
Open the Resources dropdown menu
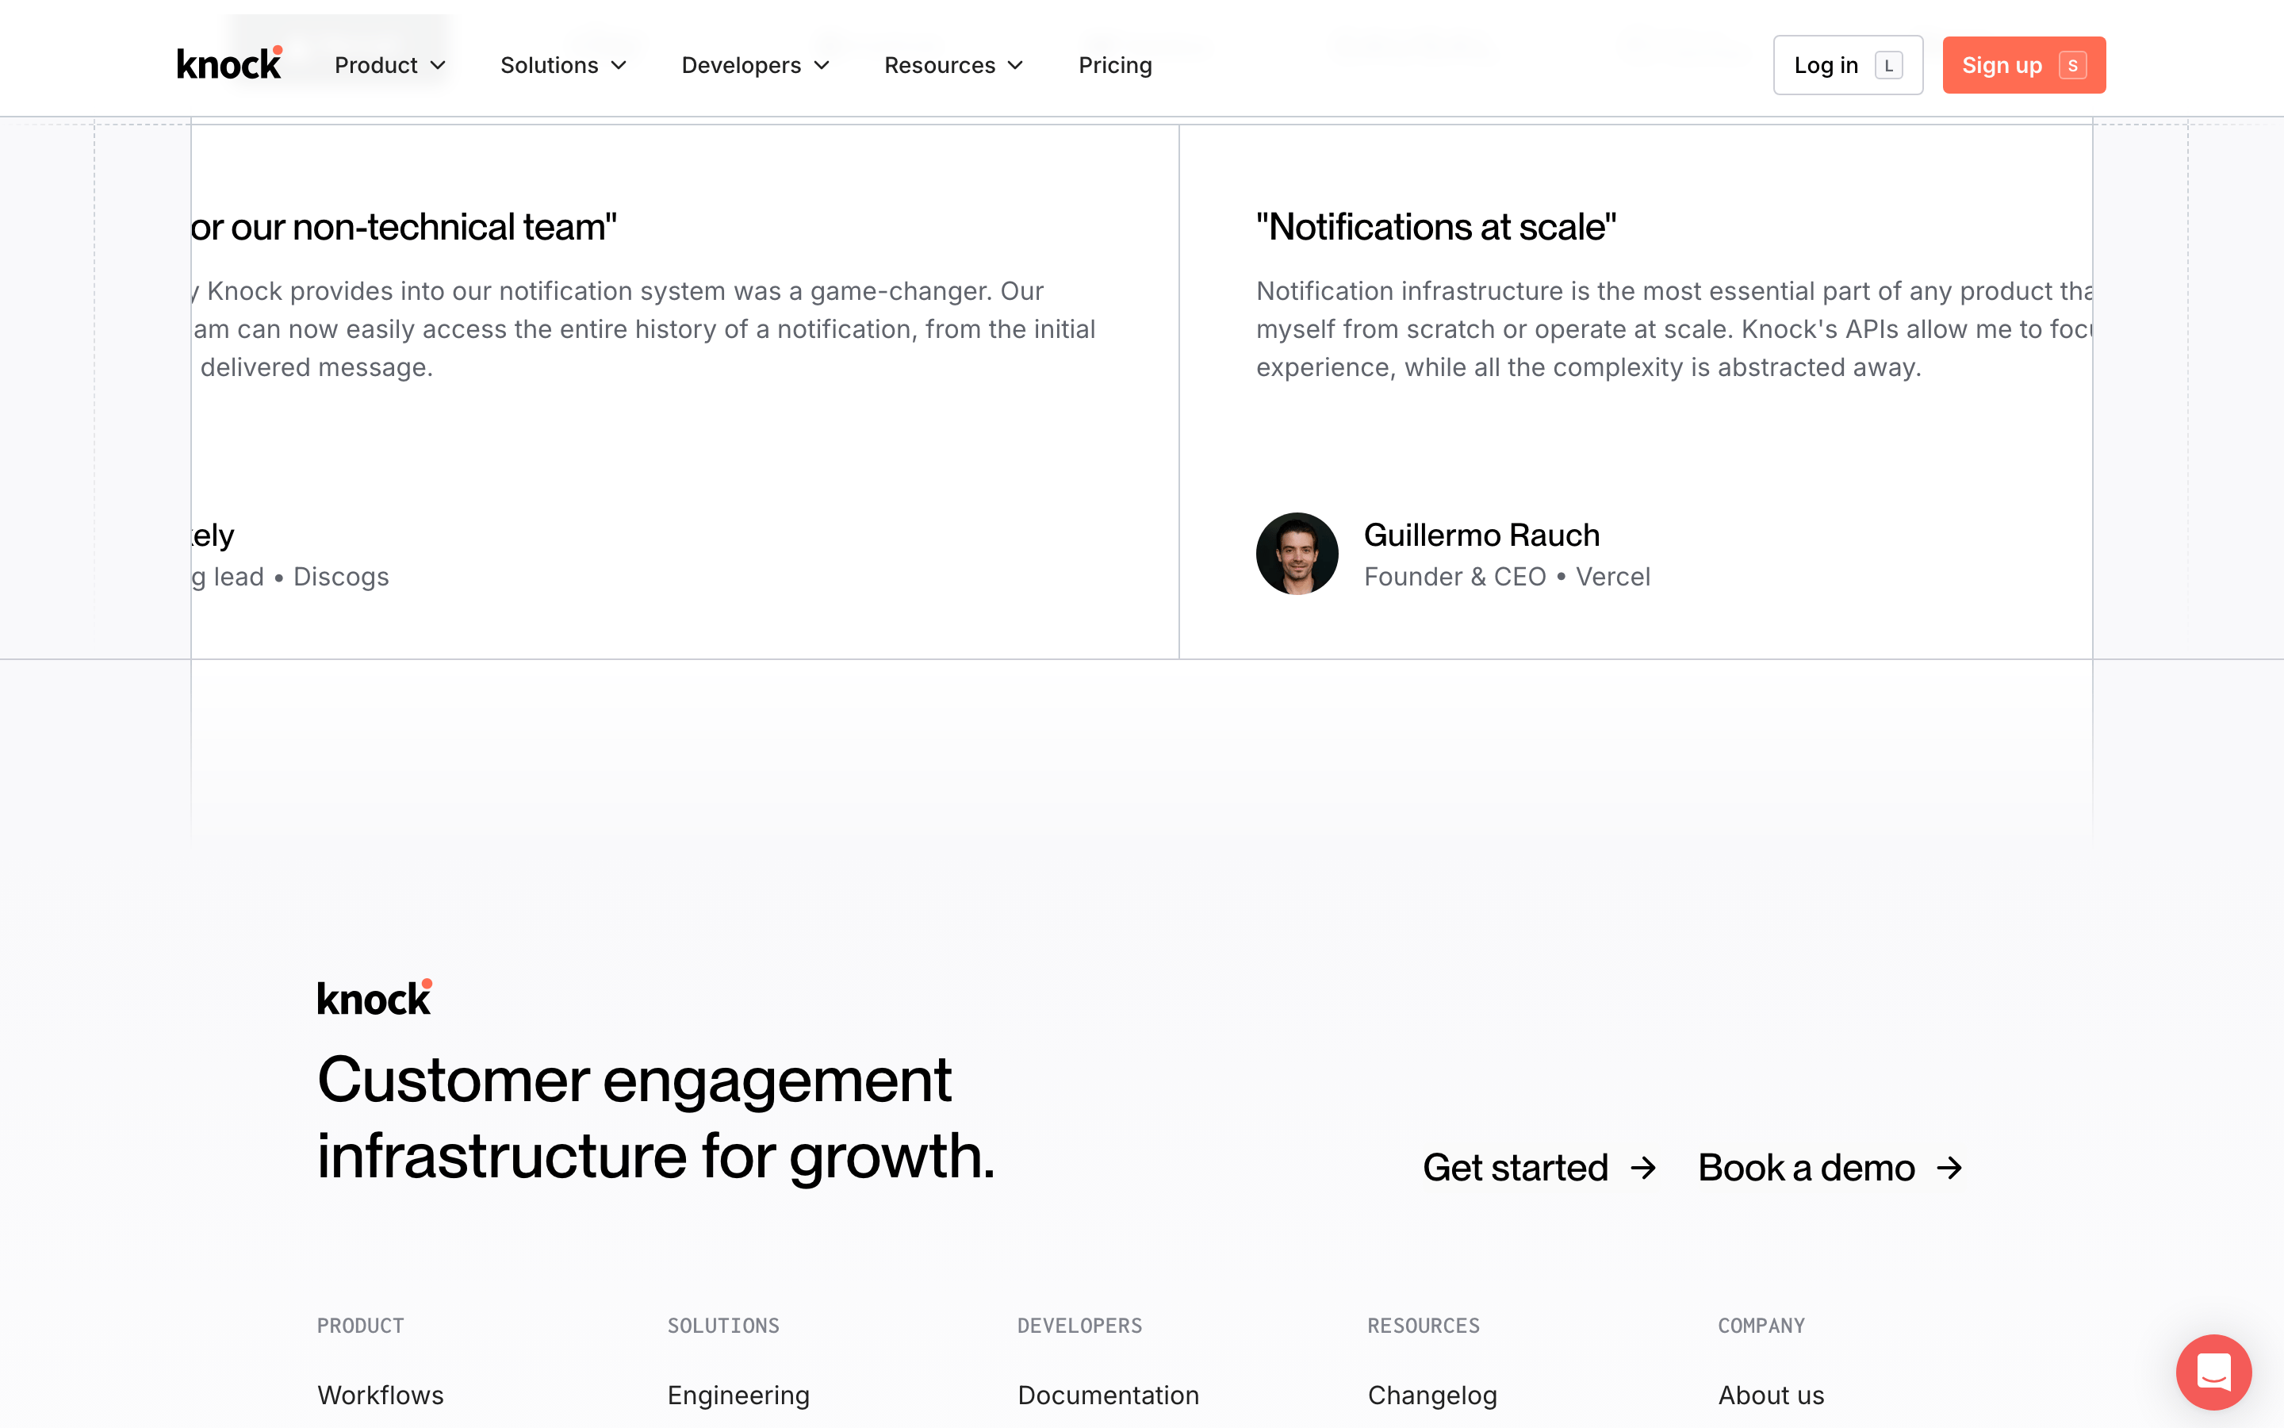coord(953,65)
